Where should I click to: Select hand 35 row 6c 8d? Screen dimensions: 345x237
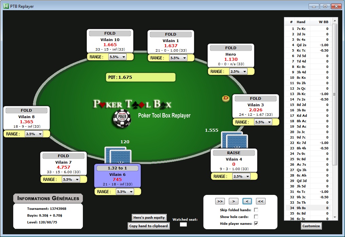pyautogui.click(x=308, y=213)
